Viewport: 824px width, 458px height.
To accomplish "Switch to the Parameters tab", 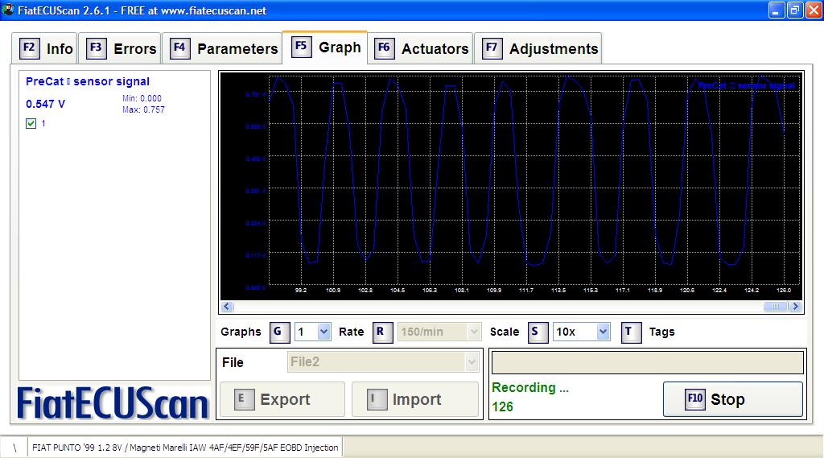I will tap(237, 49).
